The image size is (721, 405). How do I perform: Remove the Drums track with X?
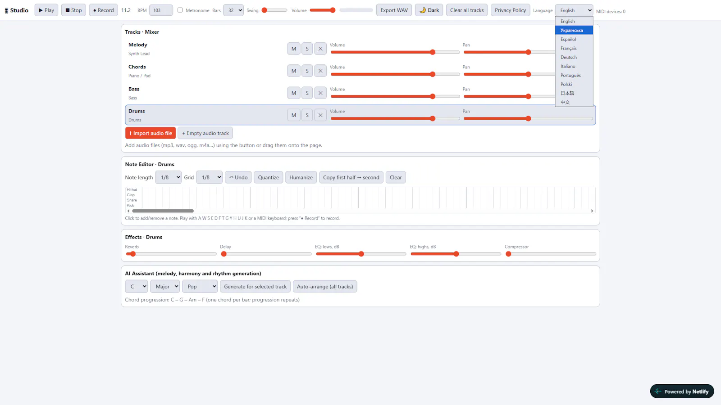point(320,115)
